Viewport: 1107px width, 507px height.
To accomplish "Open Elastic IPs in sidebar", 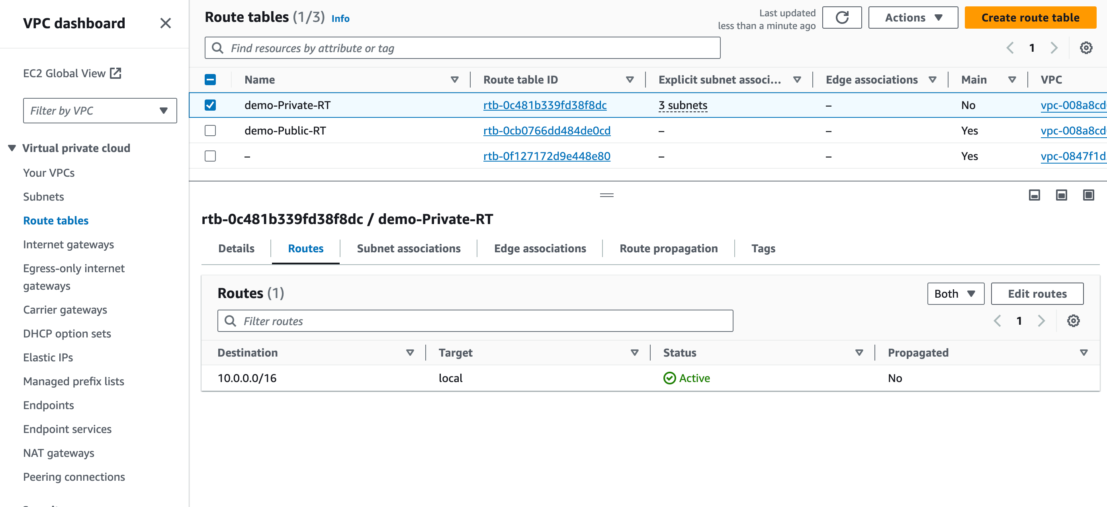I will [x=48, y=357].
